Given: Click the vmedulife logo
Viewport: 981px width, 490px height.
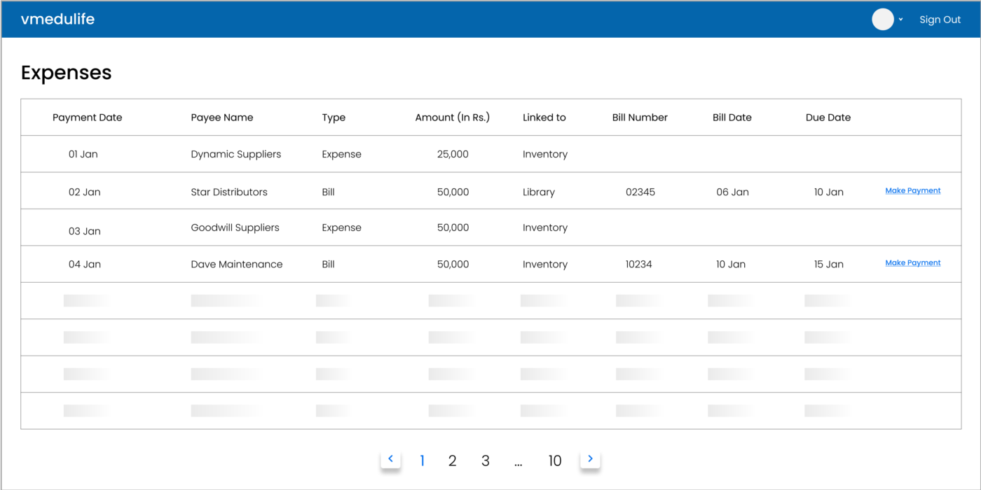Looking at the screenshot, I should pos(57,19).
